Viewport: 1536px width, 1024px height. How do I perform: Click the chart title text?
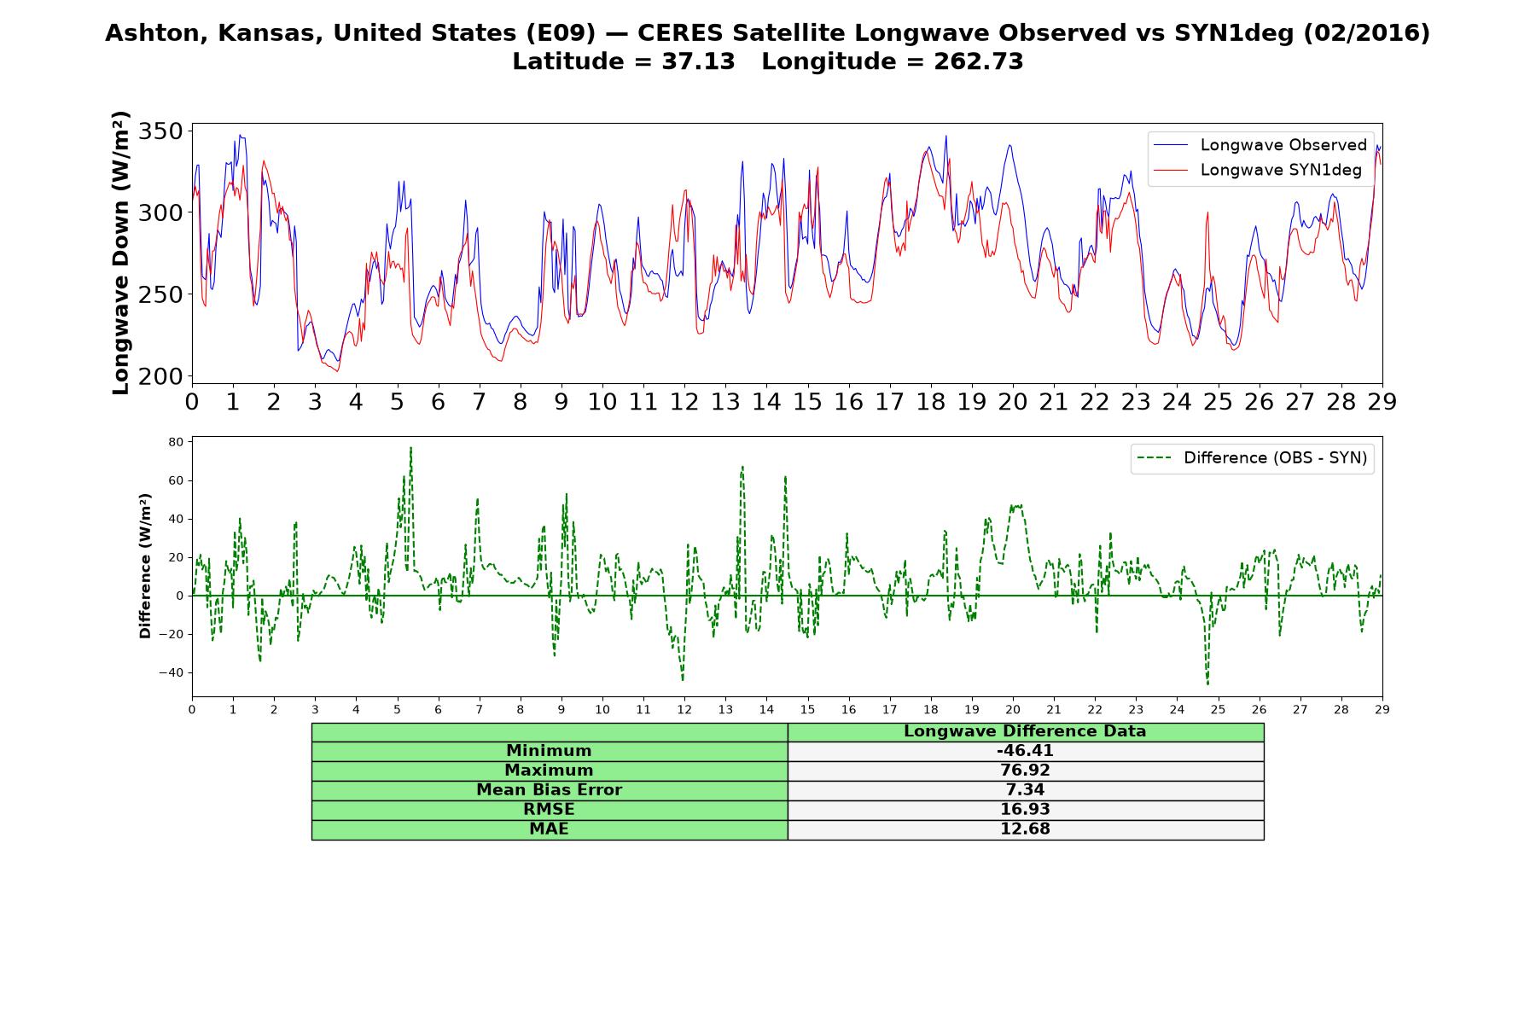point(767,33)
